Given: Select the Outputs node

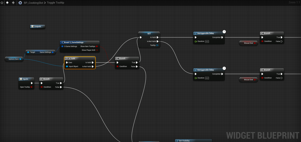Looking at the screenshot, I should click(x=38, y=26).
